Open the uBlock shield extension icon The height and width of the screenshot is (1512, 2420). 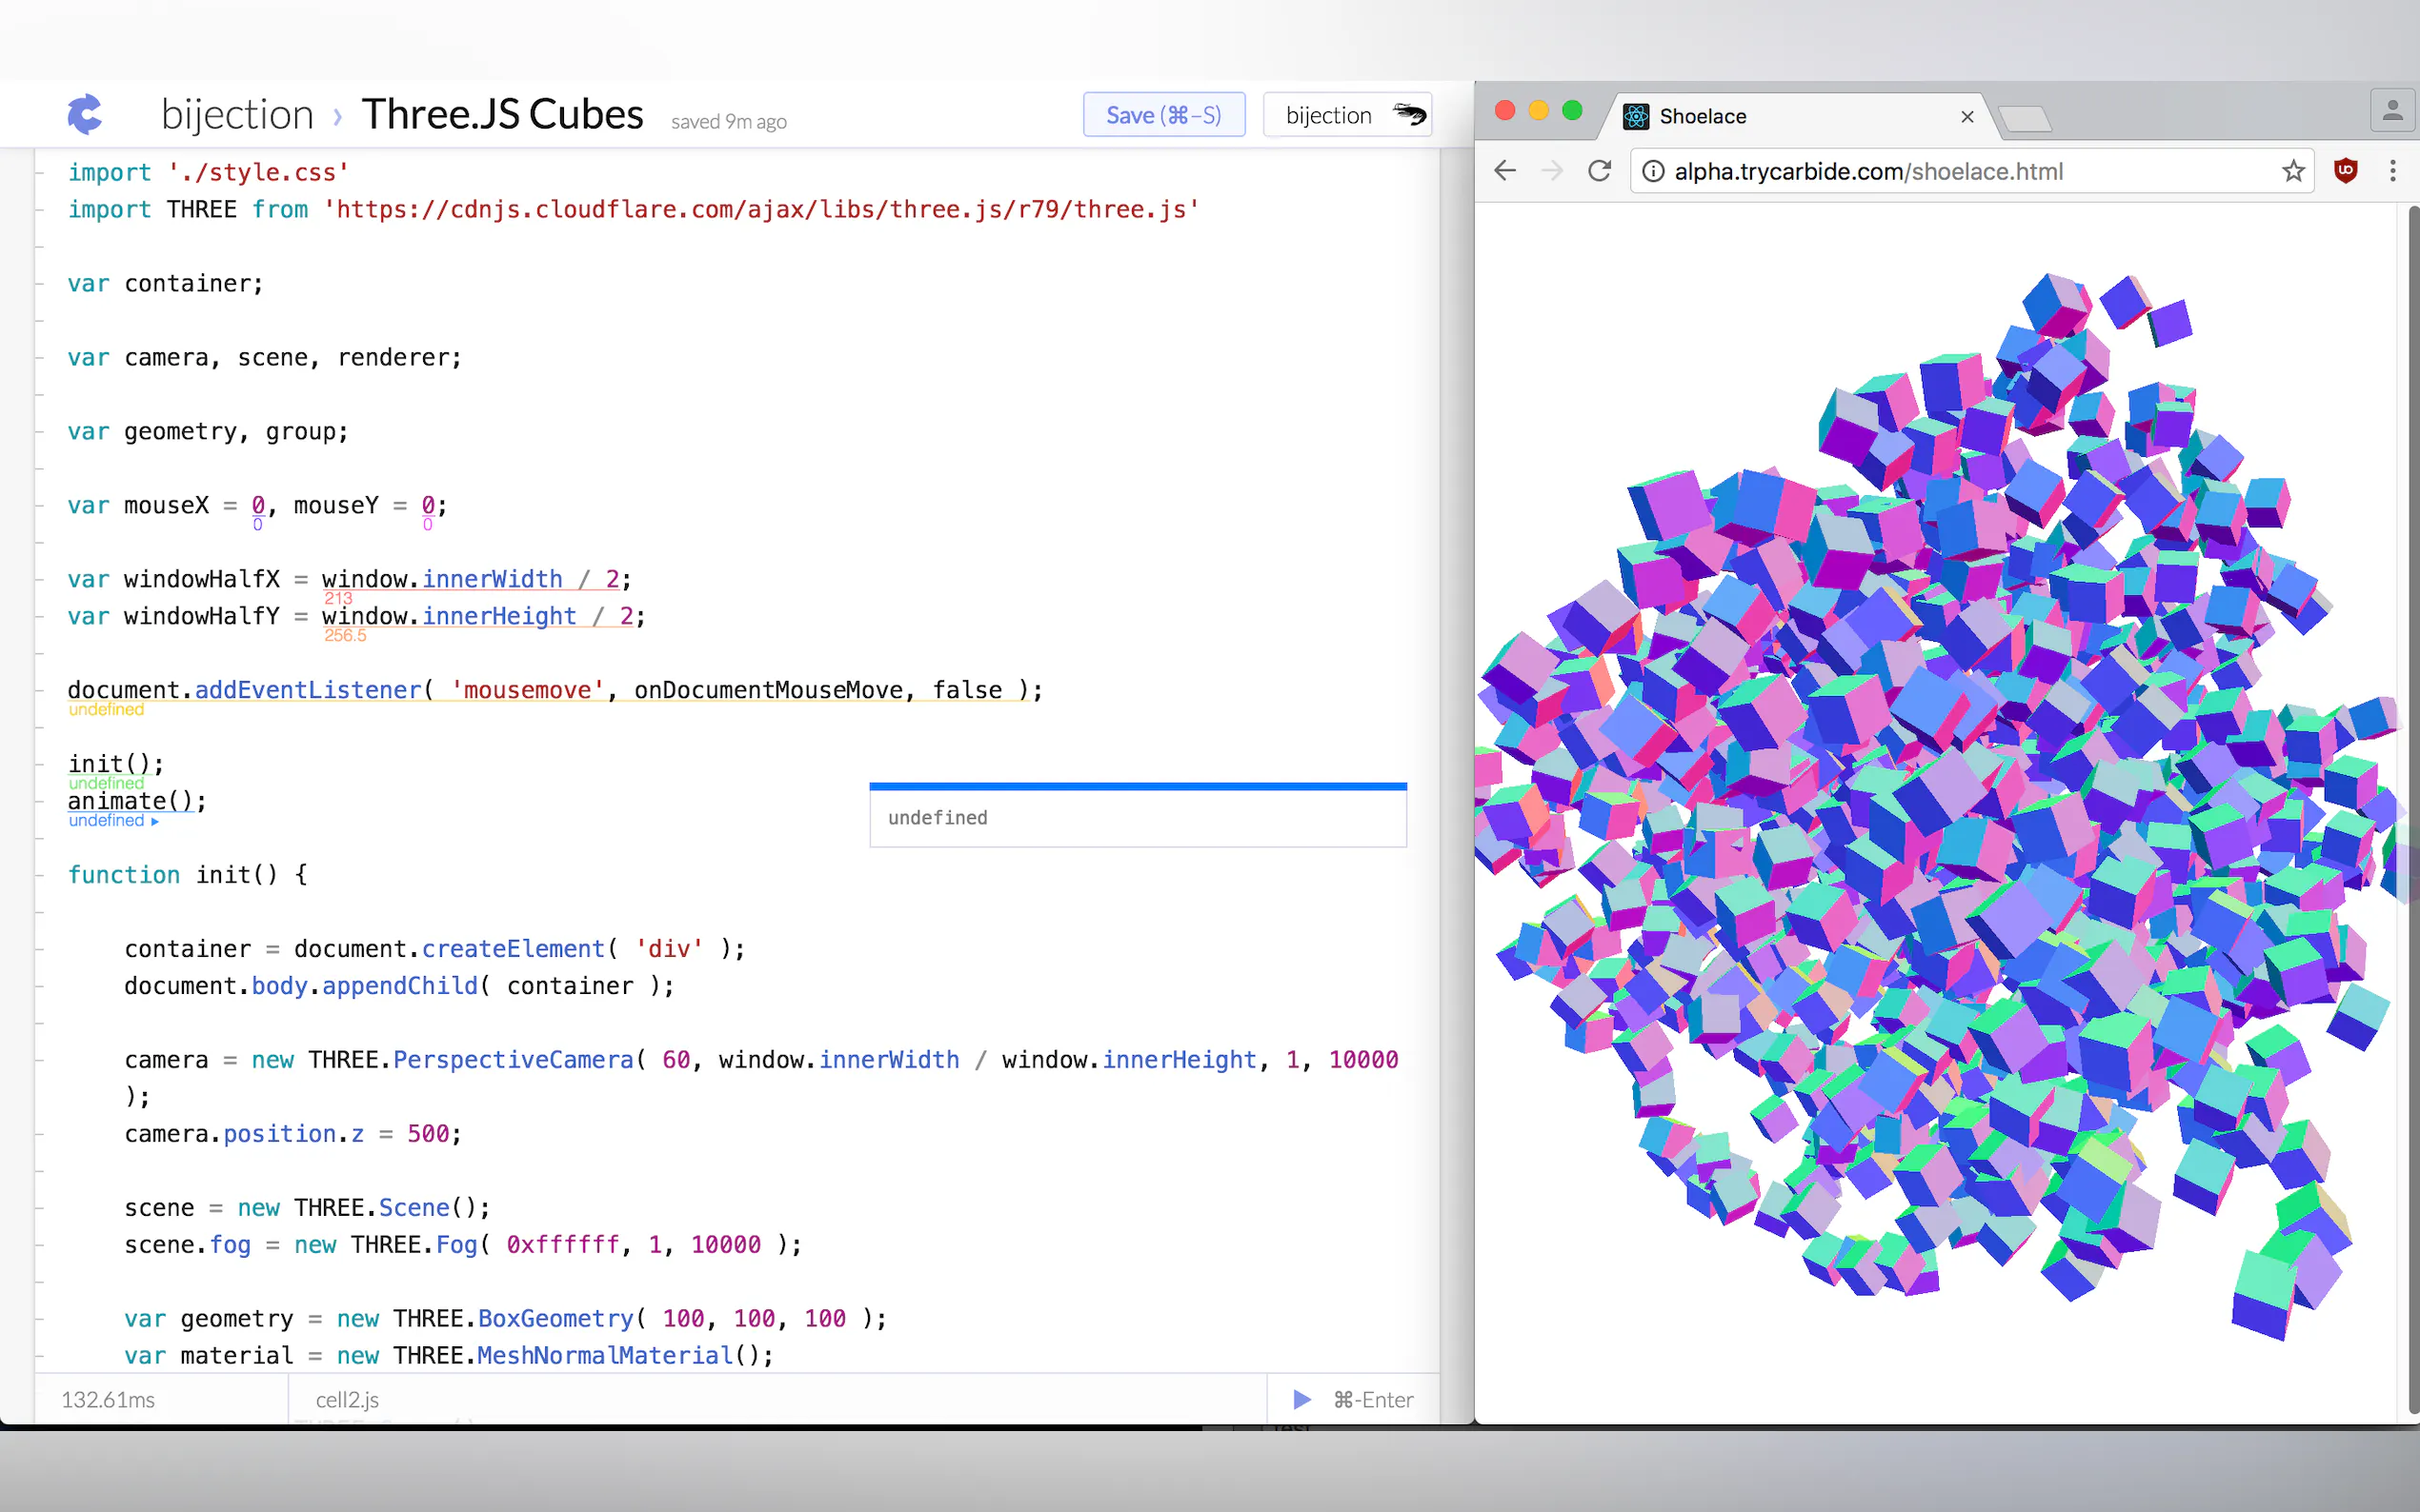(2345, 171)
